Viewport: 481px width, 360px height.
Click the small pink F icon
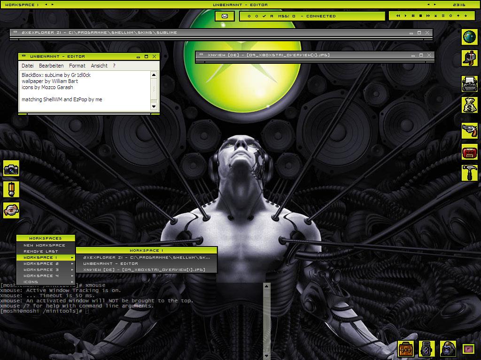point(468,349)
